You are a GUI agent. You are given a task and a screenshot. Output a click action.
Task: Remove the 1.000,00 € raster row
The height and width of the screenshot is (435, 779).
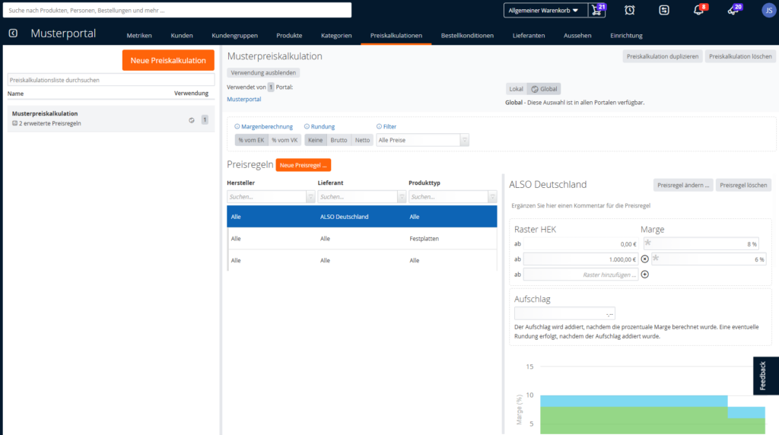pyautogui.click(x=645, y=259)
